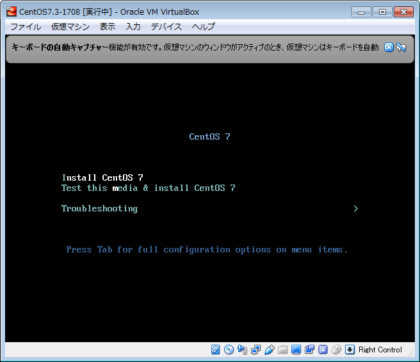Image resolution: width=420 pixels, height=362 pixels.
Task: Click the shared folders status icon
Action: [283, 350]
